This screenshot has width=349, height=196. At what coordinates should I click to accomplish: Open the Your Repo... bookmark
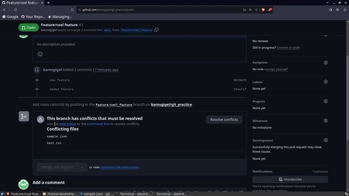(x=33, y=17)
